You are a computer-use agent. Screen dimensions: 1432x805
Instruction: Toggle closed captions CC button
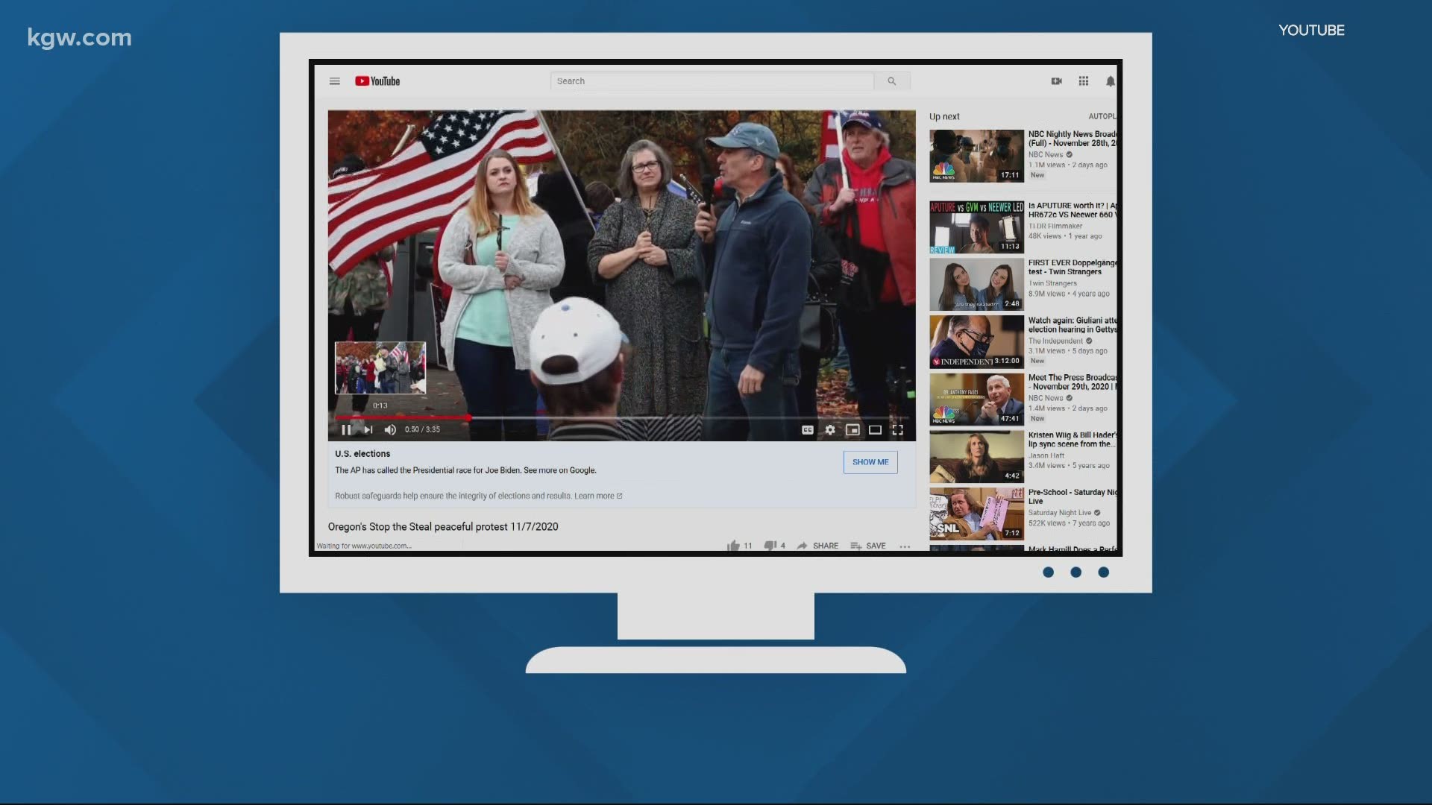coord(807,430)
